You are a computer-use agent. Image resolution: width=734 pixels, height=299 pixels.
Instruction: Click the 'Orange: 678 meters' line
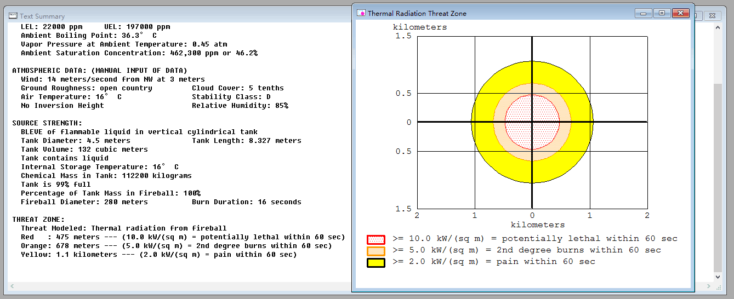coord(177,246)
